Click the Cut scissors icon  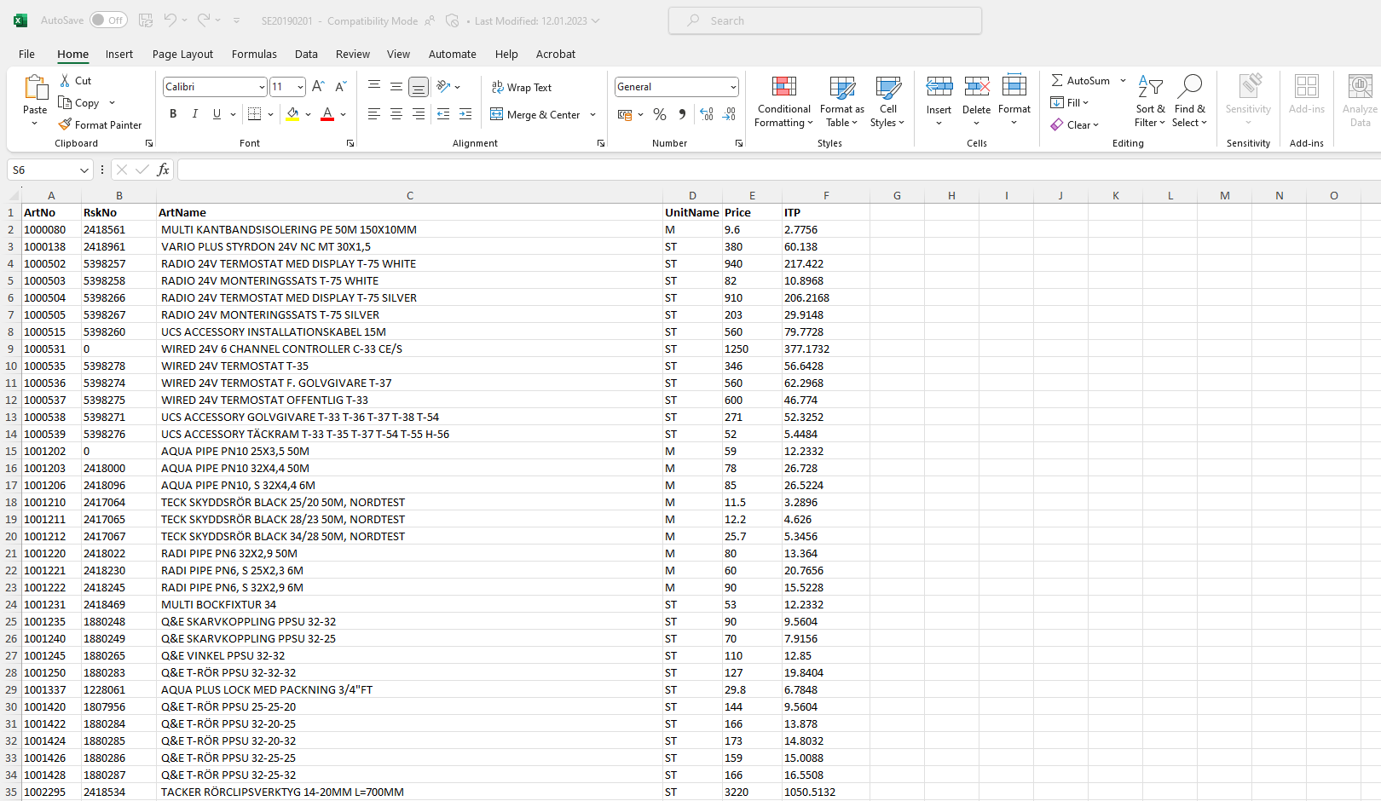(66, 80)
